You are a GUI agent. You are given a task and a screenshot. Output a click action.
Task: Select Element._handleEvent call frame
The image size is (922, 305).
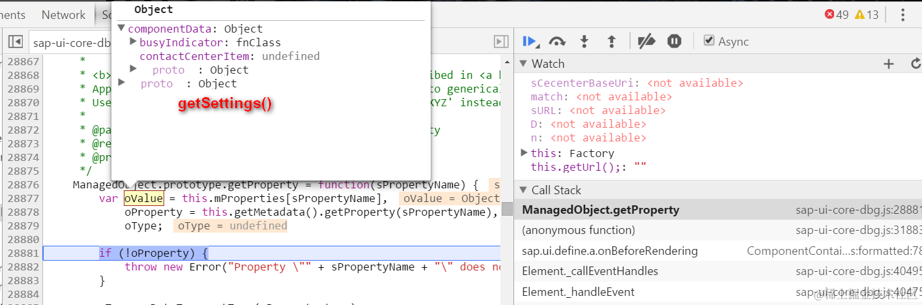pyautogui.click(x=718, y=292)
